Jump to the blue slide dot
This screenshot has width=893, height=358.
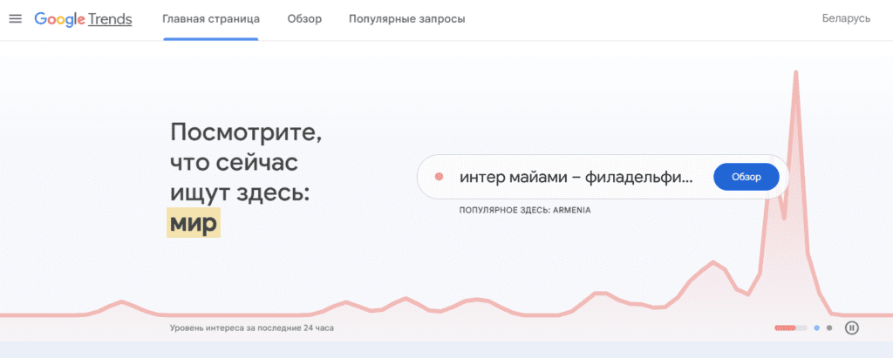click(x=817, y=328)
